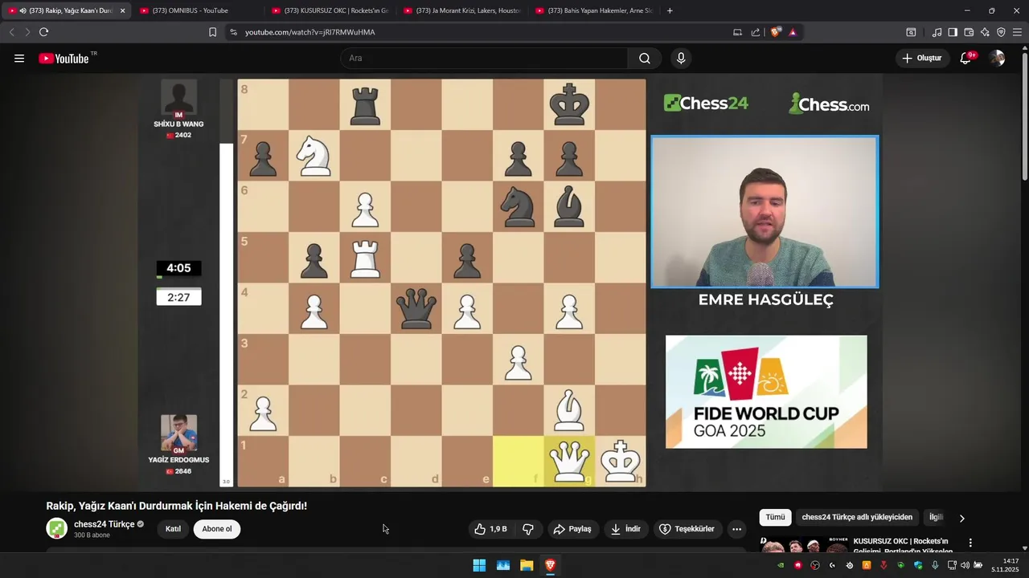Open the tray volume speaker icon
The width and height of the screenshot is (1029, 578).
(965, 565)
